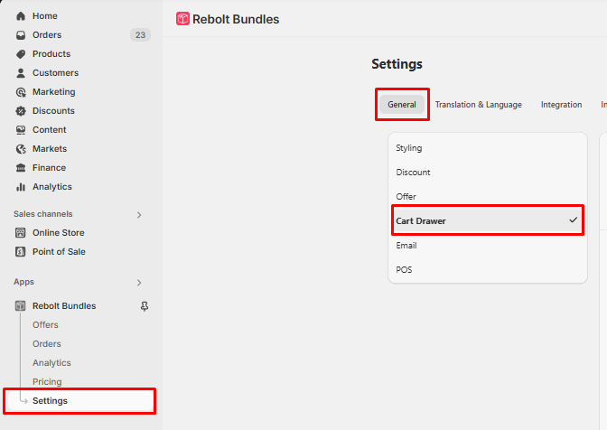
Task: Open Orders under Rebolt Bundles
Action: tap(47, 343)
